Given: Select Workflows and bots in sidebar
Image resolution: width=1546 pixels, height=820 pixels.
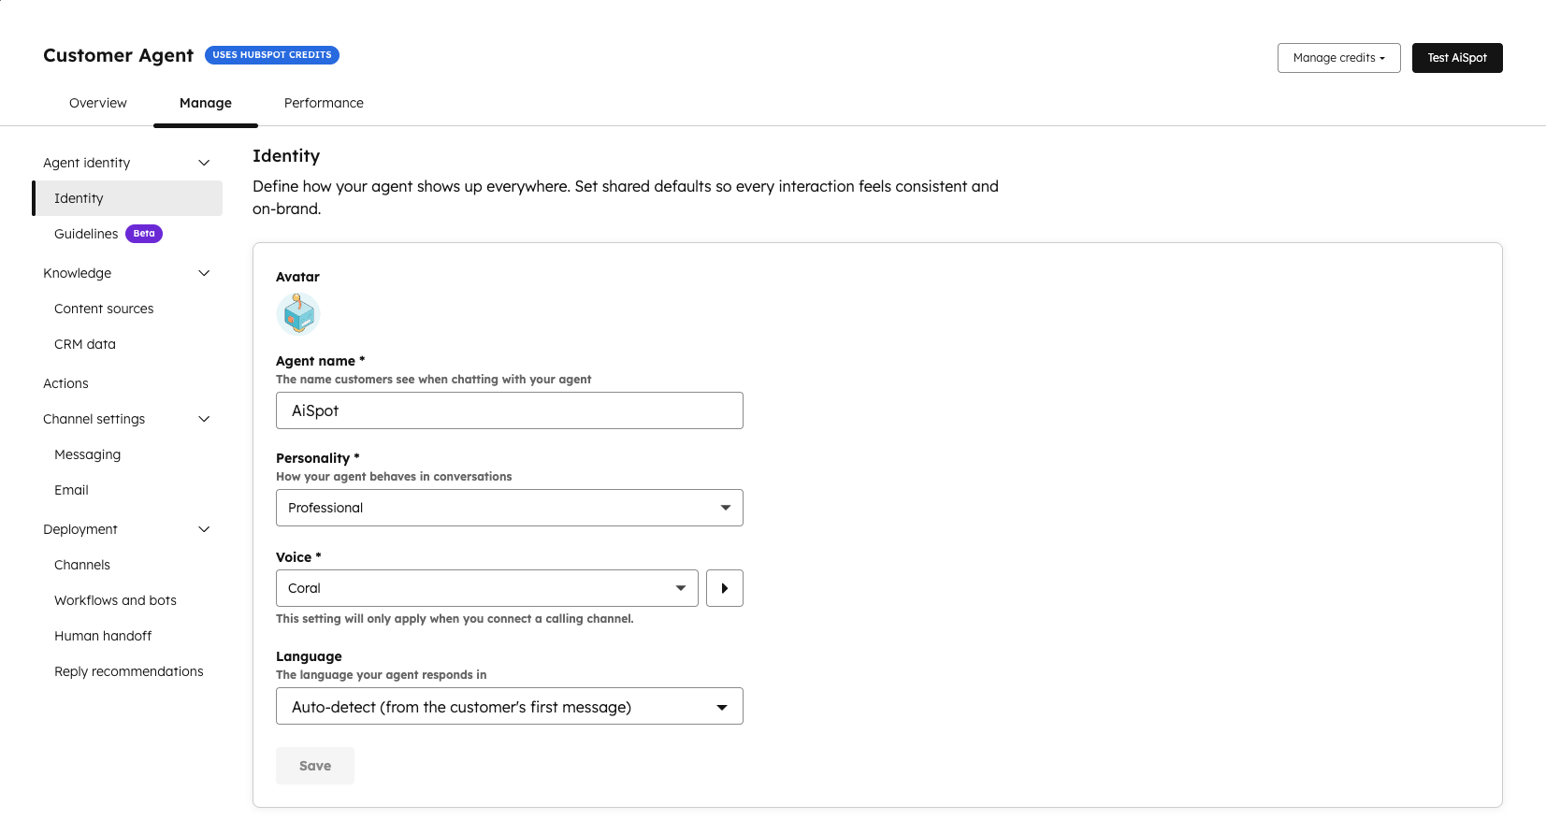Looking at the screenshot, I should [115, 600].
